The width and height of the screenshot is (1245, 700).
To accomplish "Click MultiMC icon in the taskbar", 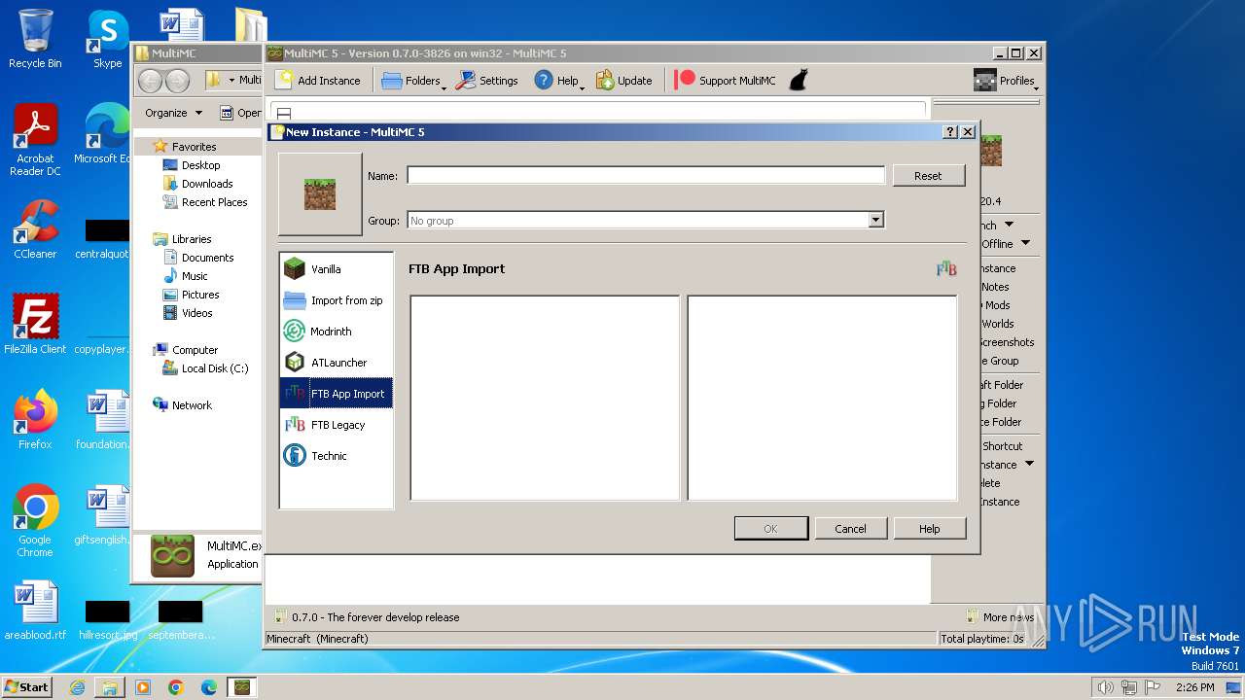I will coord(241,687).
